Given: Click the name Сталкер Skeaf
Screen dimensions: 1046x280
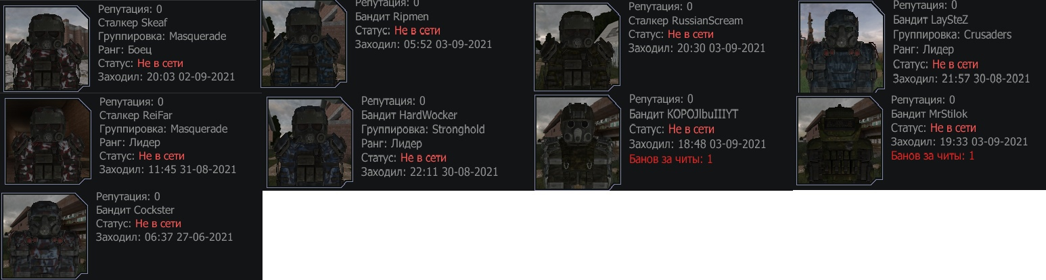Looking at the screenshot, I should pos(133,23).
